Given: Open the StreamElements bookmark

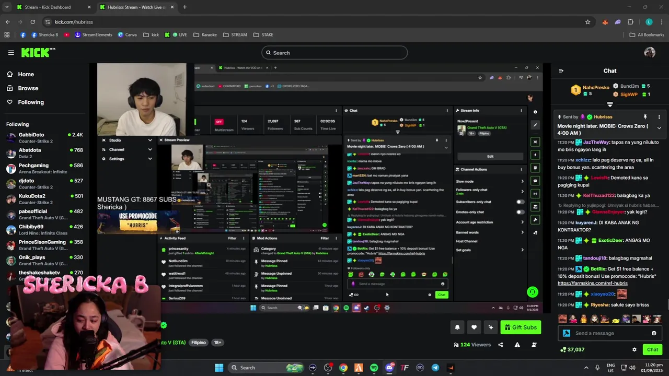Looking at the screenshot, I should (x=94, y=35).
